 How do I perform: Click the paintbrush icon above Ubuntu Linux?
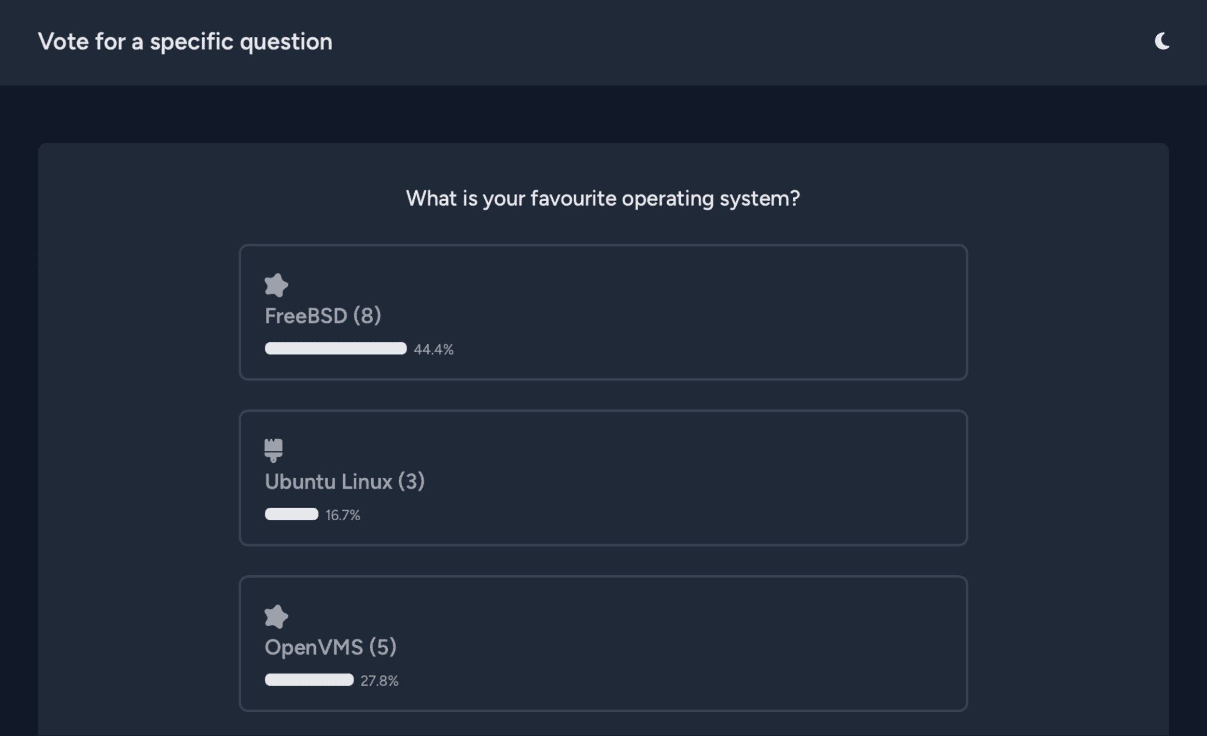click(x=273, y=450)
